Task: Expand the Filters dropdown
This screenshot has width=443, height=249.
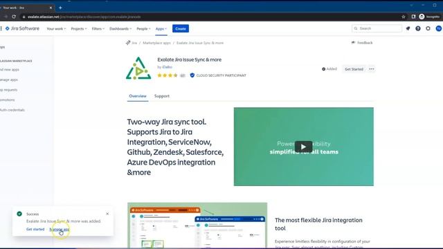Action: click(x=98, y=28)
